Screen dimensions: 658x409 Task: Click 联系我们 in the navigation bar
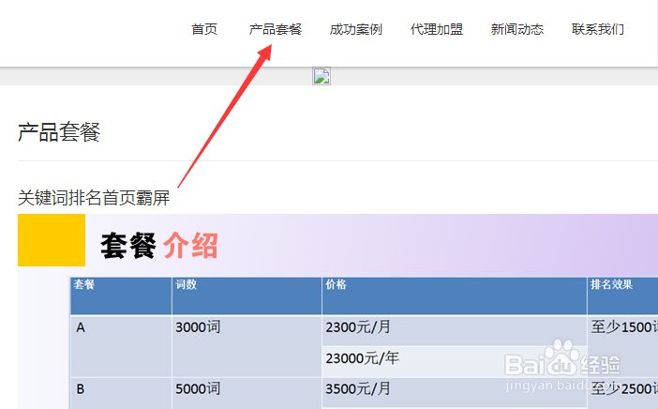[x=598, y=29]
